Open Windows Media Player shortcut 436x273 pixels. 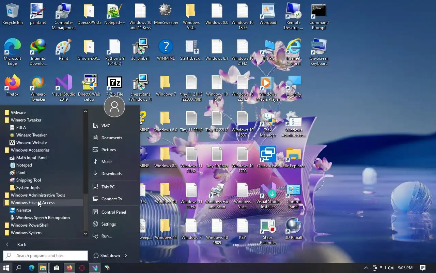tap(268, 88)
